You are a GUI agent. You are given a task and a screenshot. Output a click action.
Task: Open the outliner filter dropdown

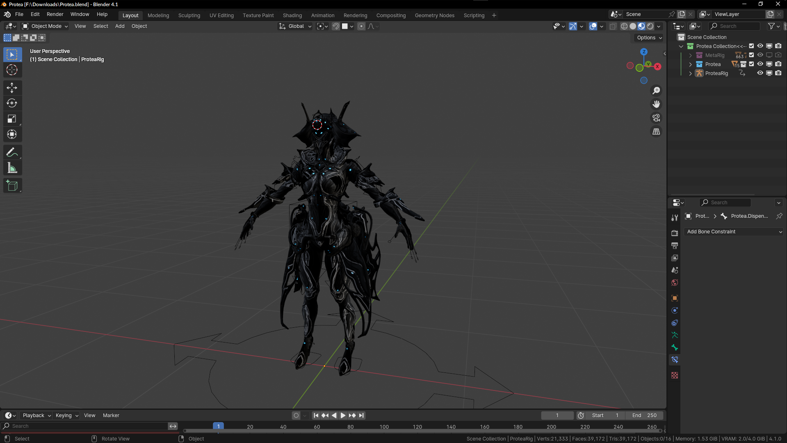click(x=773, y=26)
